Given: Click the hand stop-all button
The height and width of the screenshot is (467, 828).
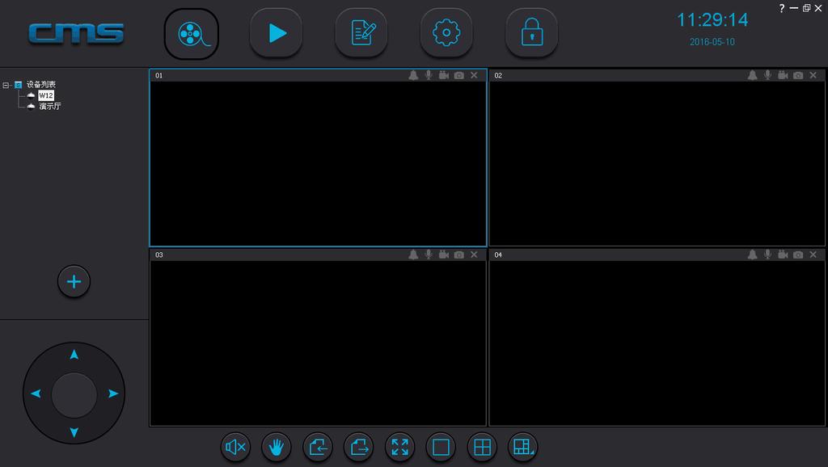Looking at the screenshot, I should (277, 448).
